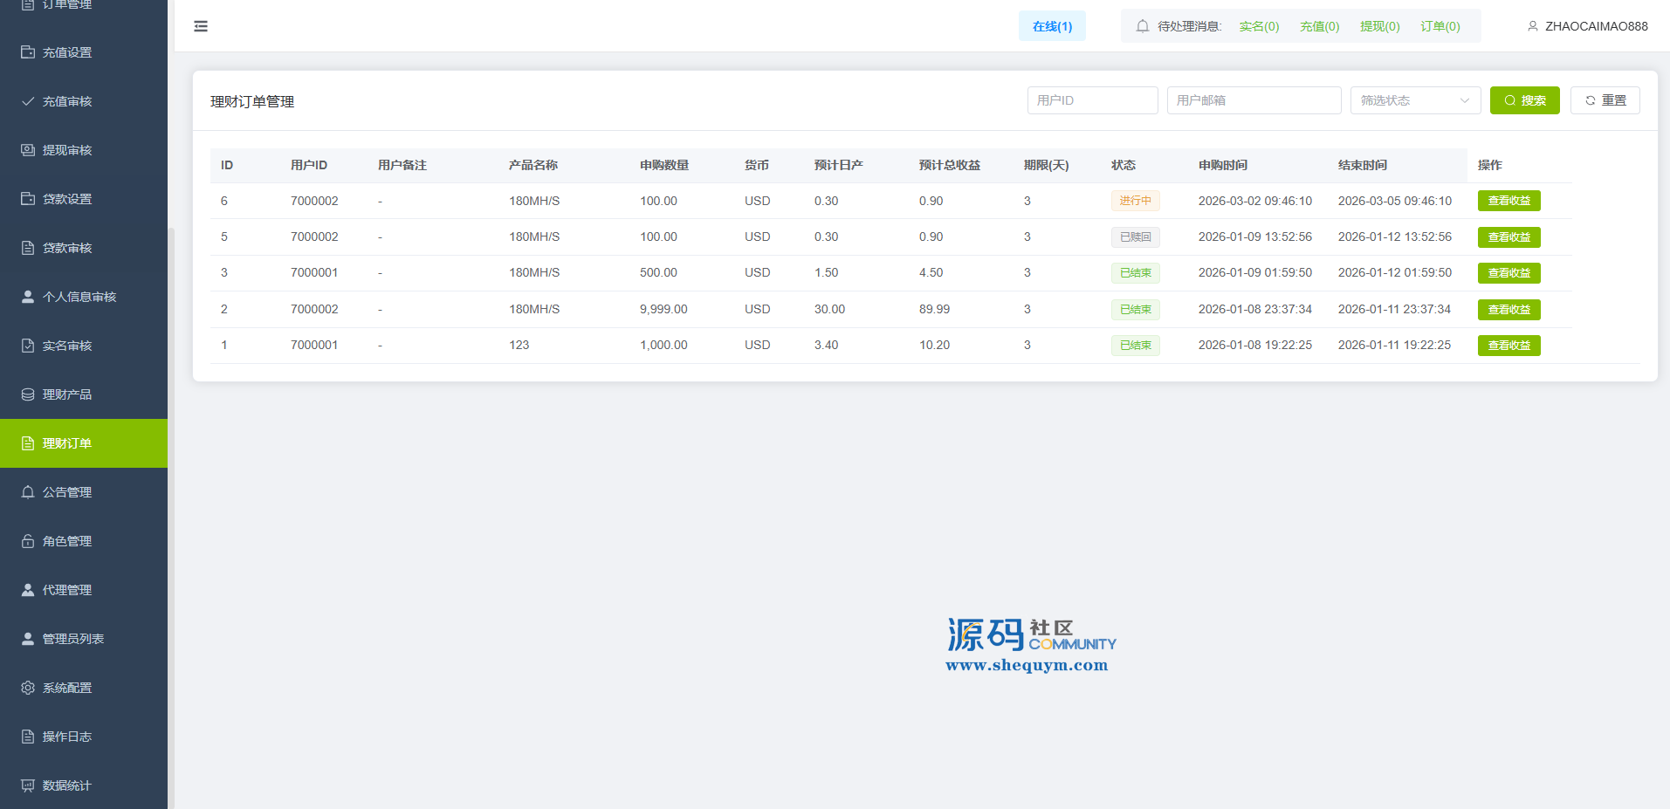Screen dimensions: 1670x809
Task: View earnings for order ID 6
Action: point(1508,201)
